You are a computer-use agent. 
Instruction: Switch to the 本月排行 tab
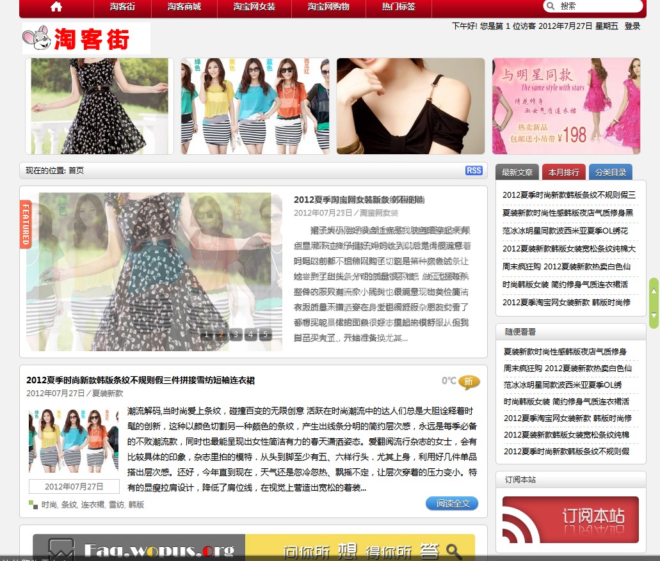(564, 172)
